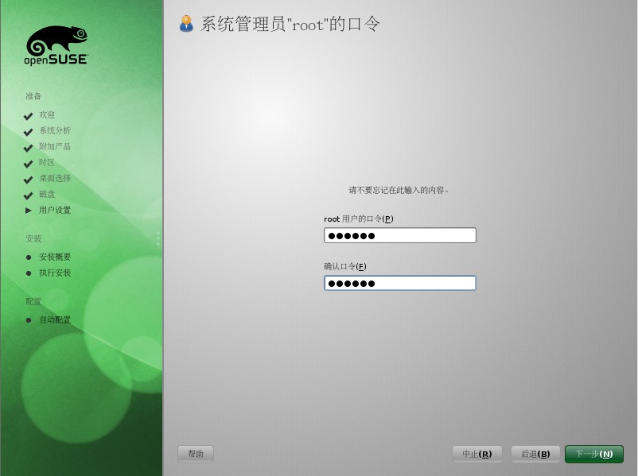Image resolution: width=638 pixels, height=476 pixels.
Task: Click the checkmark next to 附加产品
Action: click(x=28, y=148)
